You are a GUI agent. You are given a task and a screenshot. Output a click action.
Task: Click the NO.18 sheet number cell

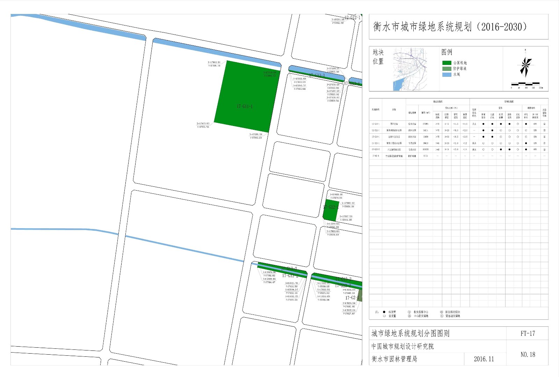[x=527, y=354]
